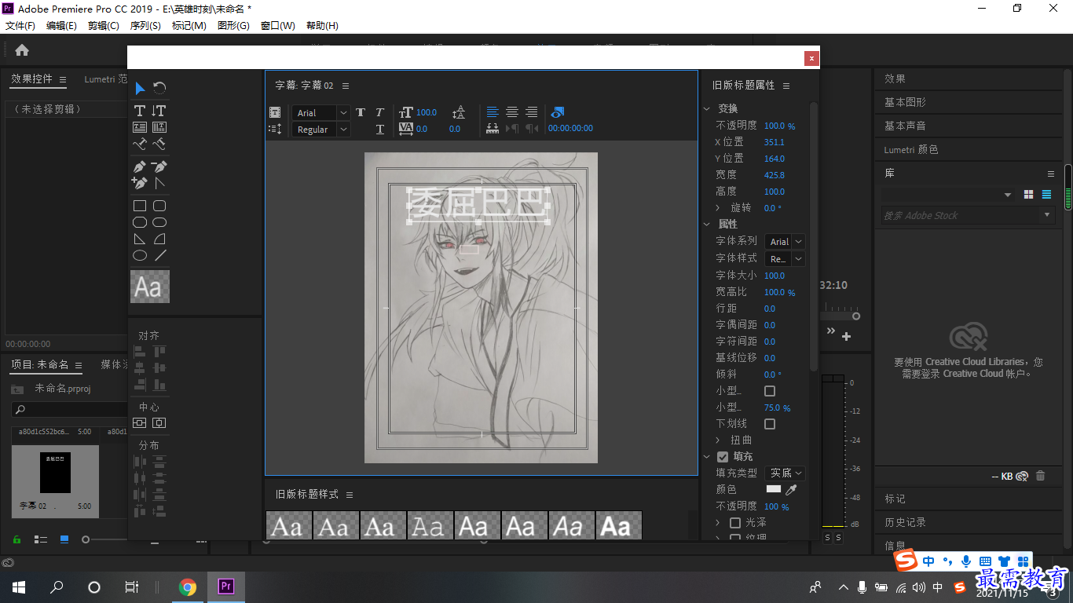Select the Vertical Type tool
The height and width of the screenshot is (603, 1073).
[159, 111]
